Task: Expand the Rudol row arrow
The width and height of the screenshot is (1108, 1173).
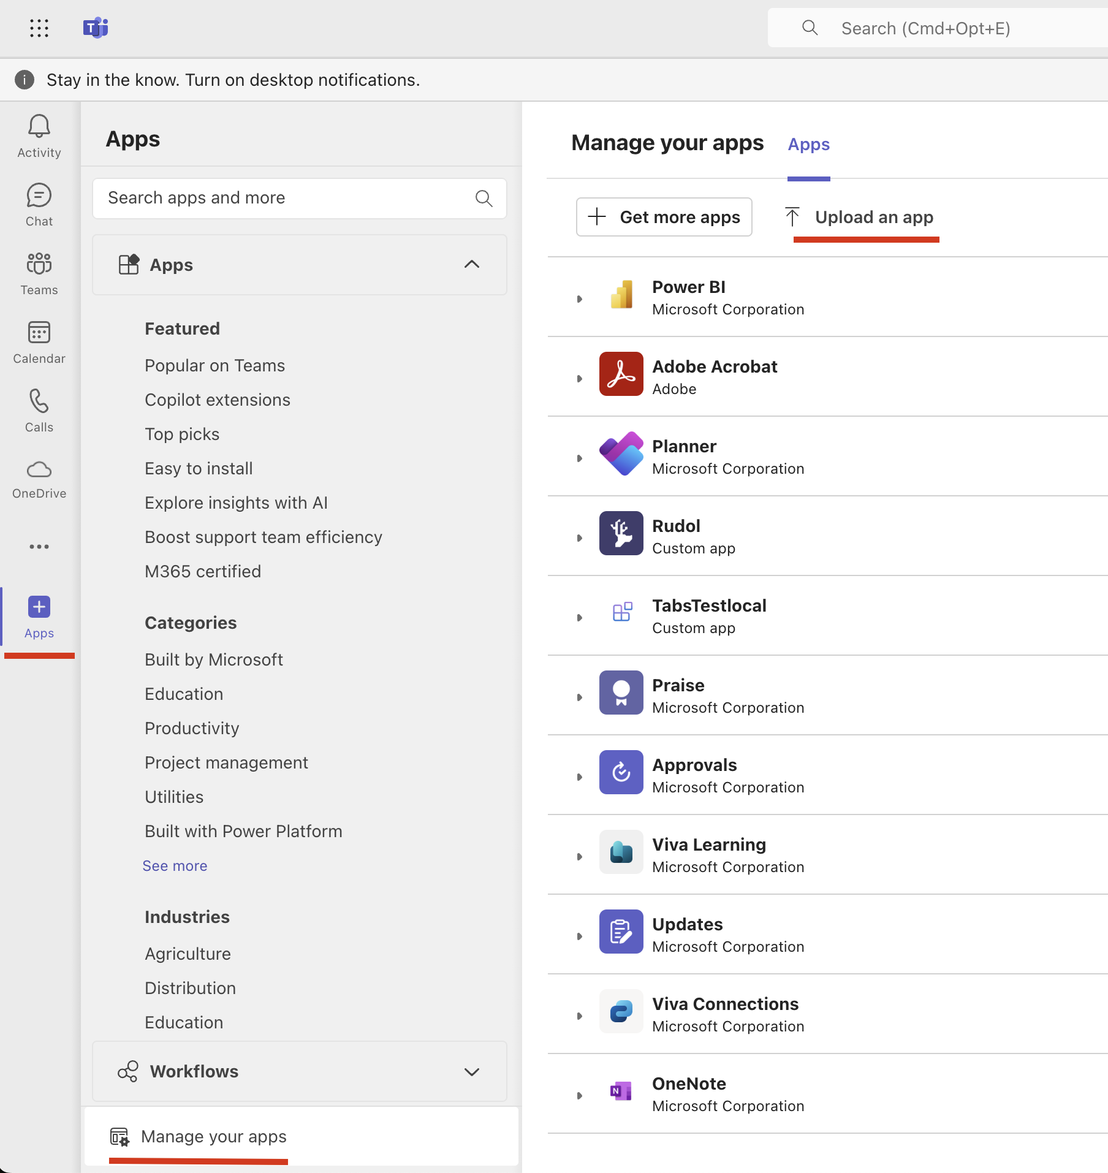Action: [x=579, y=538]
